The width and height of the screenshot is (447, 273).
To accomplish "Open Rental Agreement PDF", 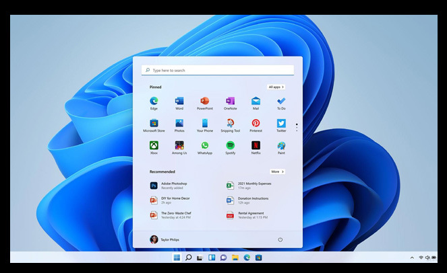I will pos(247,215).
